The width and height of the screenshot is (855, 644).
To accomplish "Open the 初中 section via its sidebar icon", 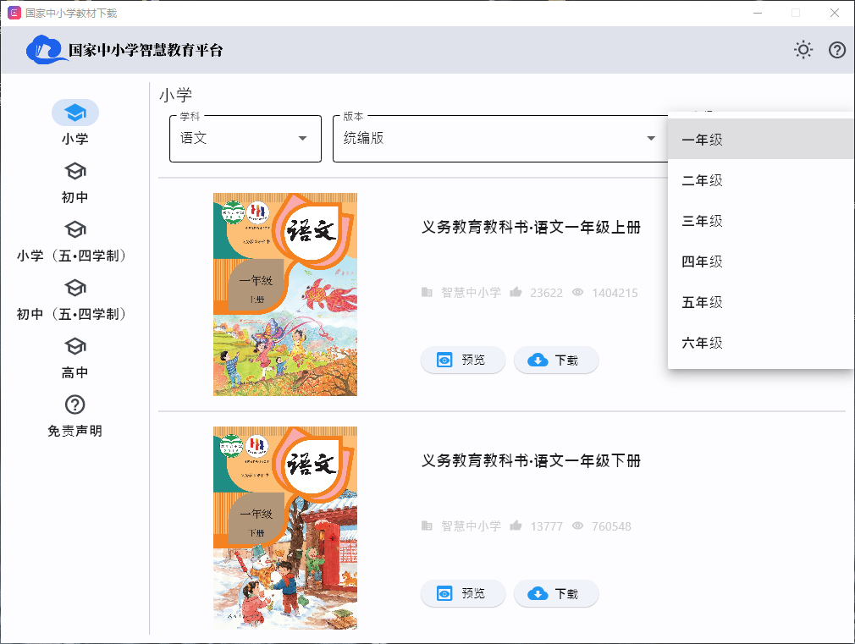I will pos(74,170).
